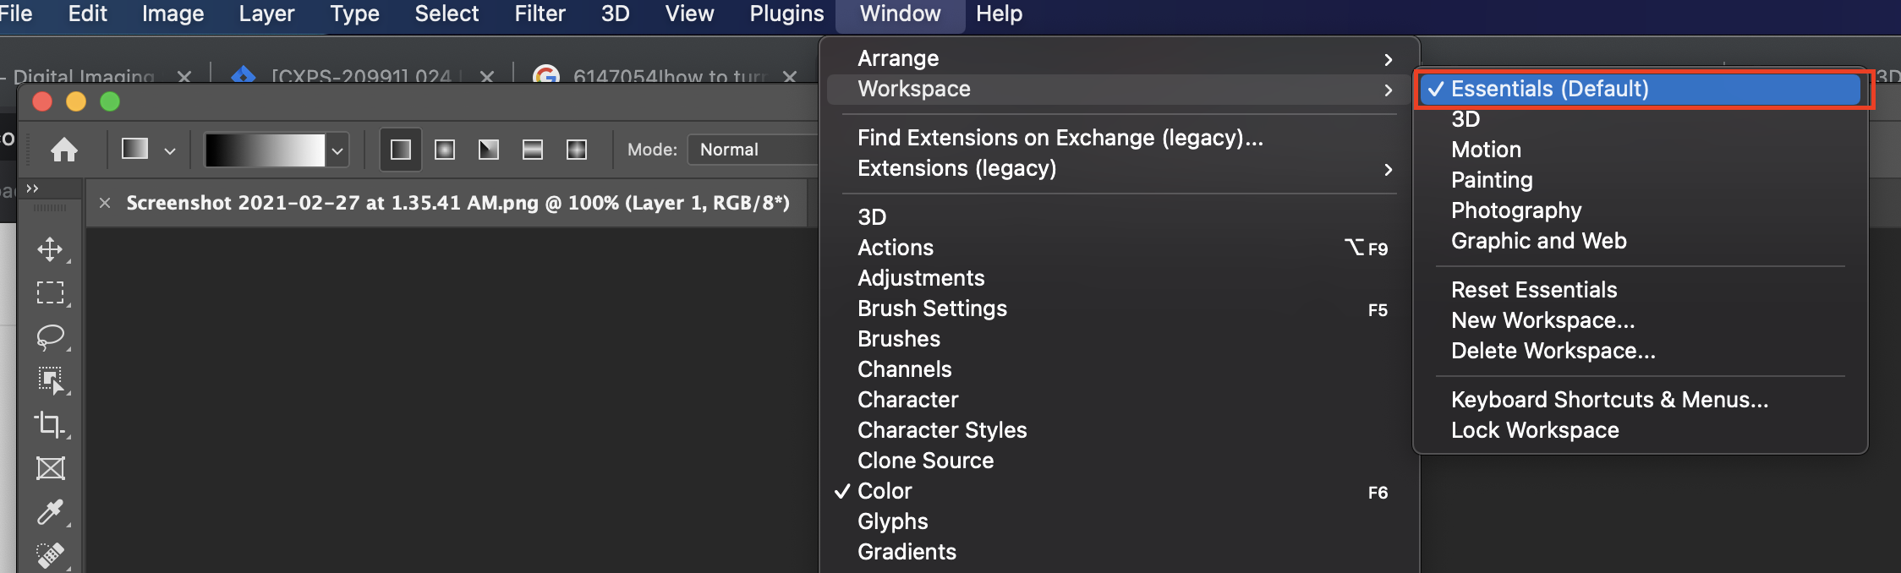Open the gradient picker dropdown arrow

tap(337, 151)
